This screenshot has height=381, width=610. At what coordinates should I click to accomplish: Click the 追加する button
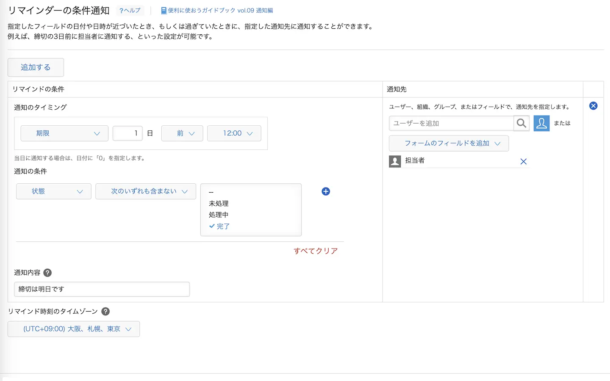click(36, 67)
